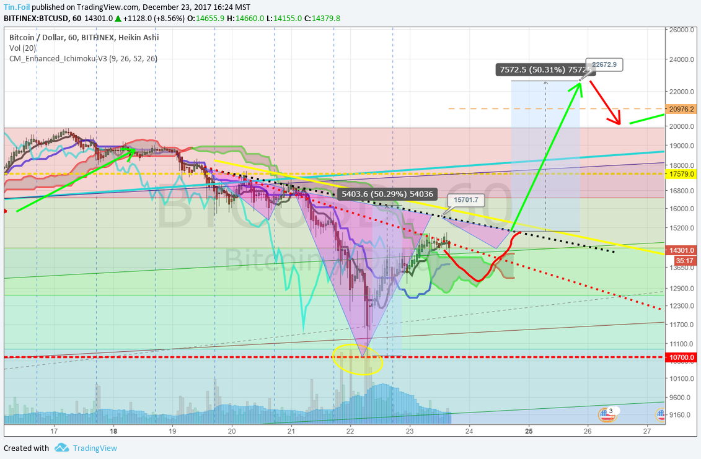Click date 19 on the time axis
This screenshot has width=701, height=459.
[x=172, y=431]
